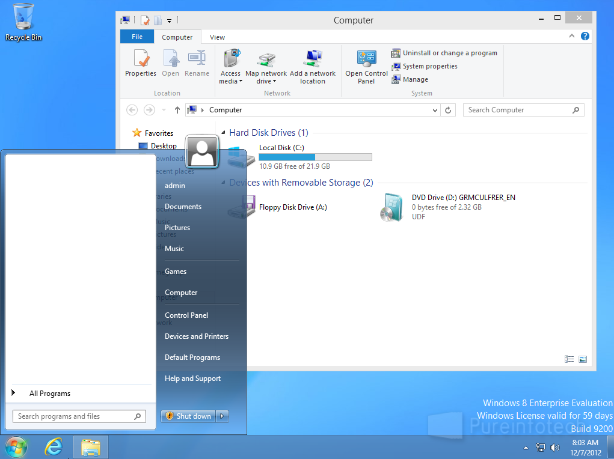Click the taskbar clock and date
Image resolution: width=614 pixels, height=459 pixels.
pos(585,448)
